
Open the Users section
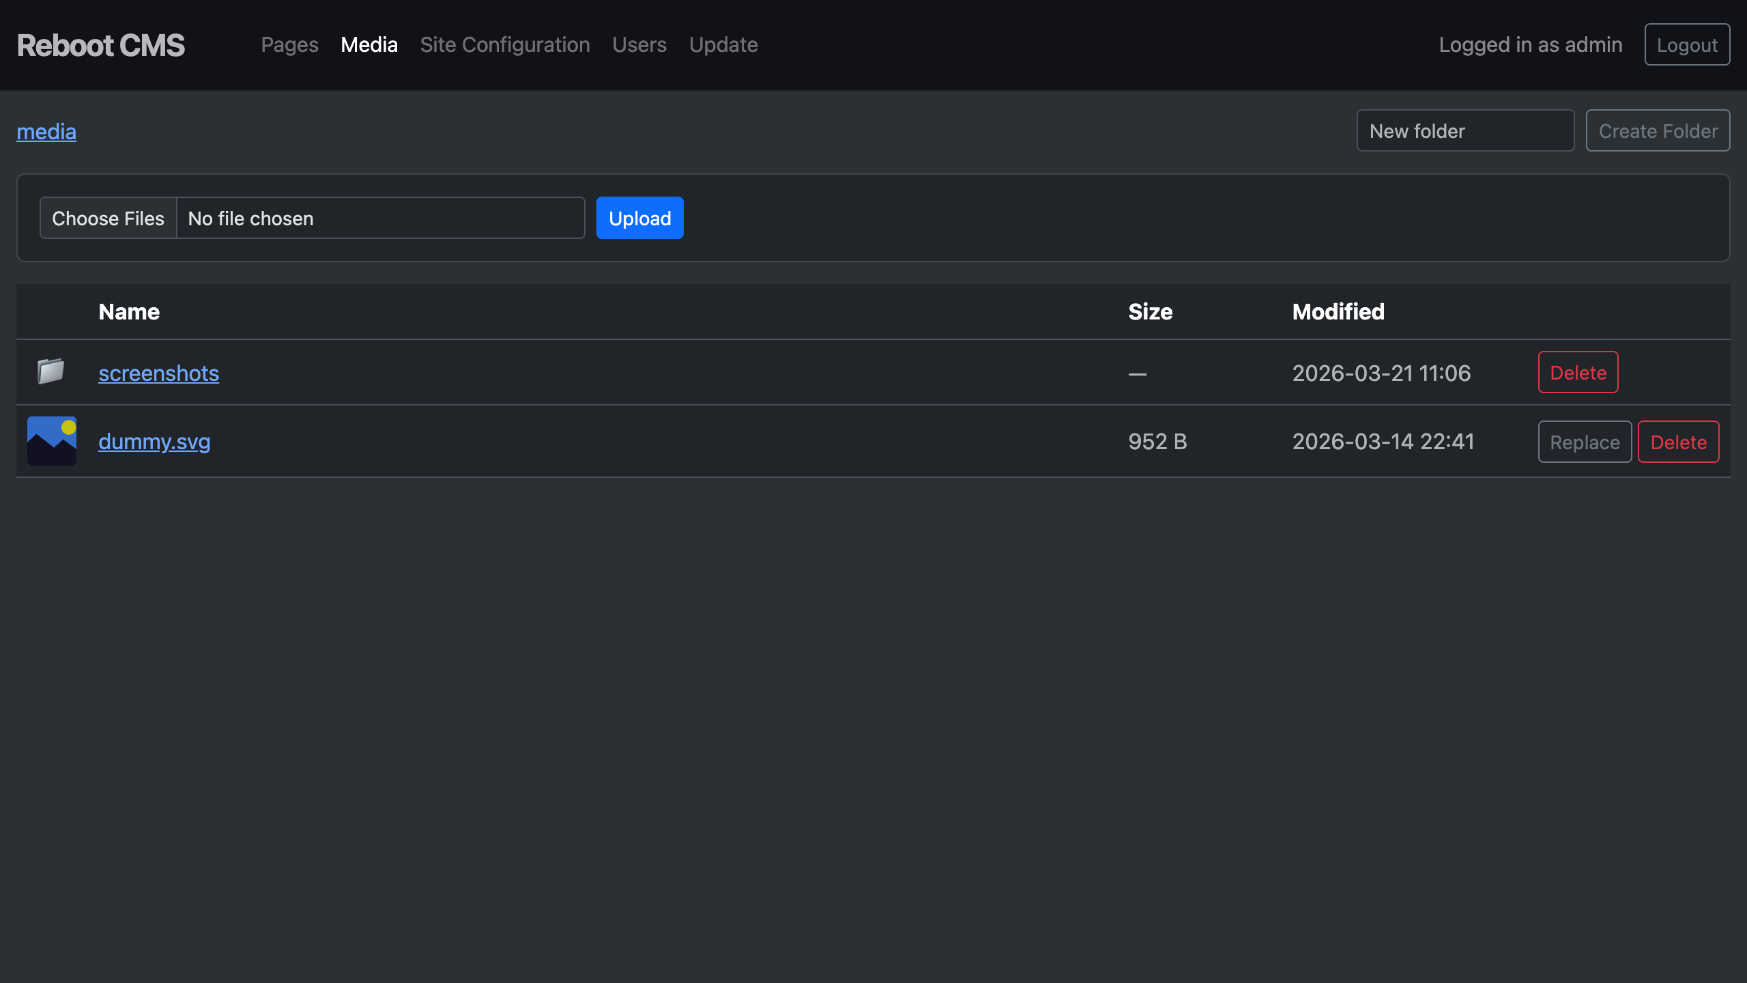point(639,45)
